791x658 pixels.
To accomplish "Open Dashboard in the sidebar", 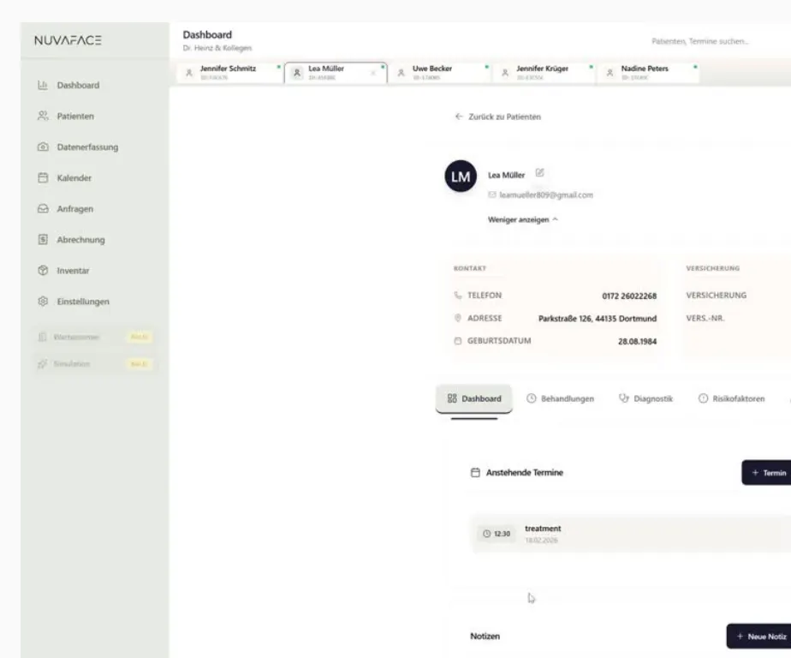I will tap(78, 86).
